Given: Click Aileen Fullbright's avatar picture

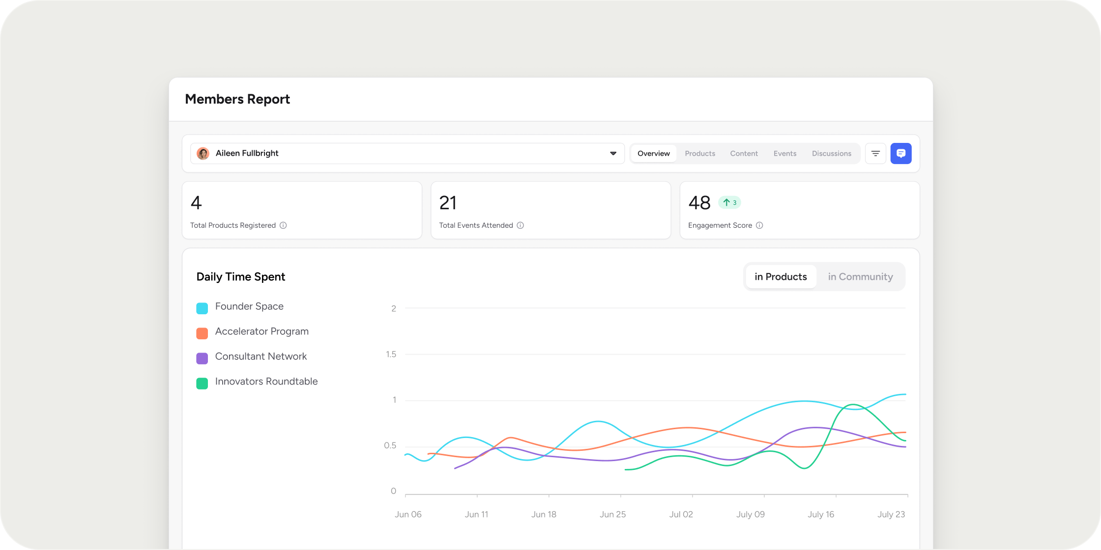Looking at the screenshot, I should pyautogui.click(x=203, y=154).
